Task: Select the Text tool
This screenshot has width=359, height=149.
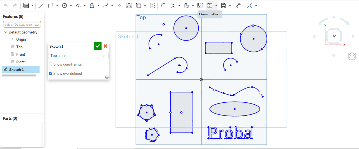Action: pyautogui.click(x=129, y=5)
